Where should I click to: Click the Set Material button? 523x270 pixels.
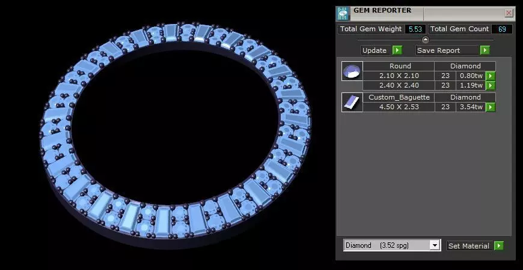(470, 245)
